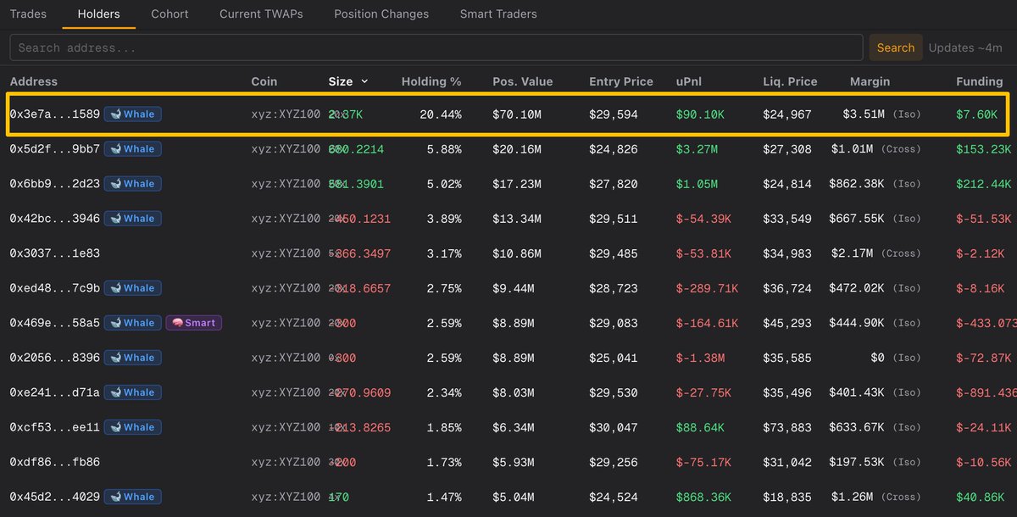Open the Smart Traders tab
Image resolution: width=1017 pixels, height=517 pixels.
(x=498, y=14)
